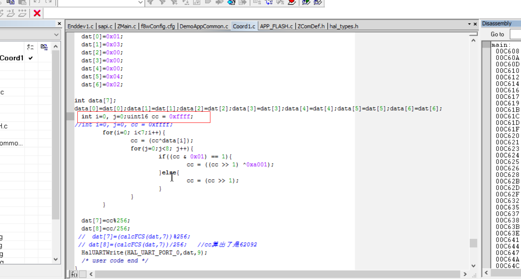Select the Coord1 project node

12,58
